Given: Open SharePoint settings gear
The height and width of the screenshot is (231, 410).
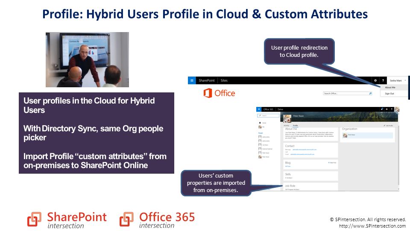Looking at the screenshot, I should click(x=375, y=80).
